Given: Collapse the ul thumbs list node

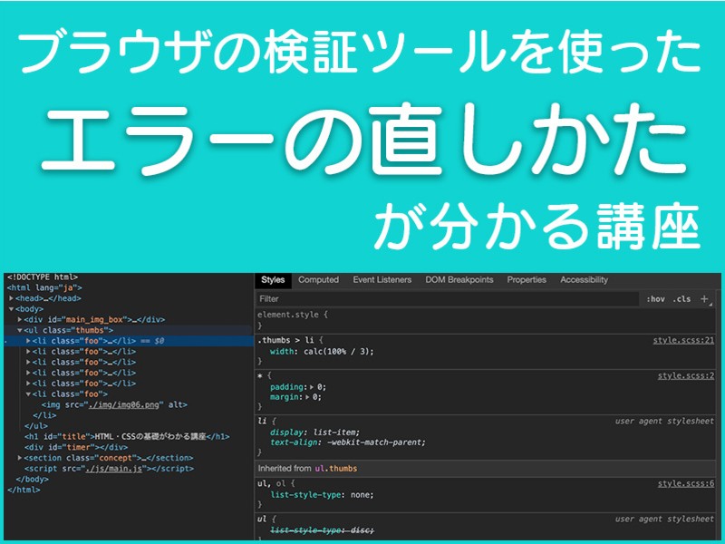Looking at the screenshot, I should tap(20, 330).
